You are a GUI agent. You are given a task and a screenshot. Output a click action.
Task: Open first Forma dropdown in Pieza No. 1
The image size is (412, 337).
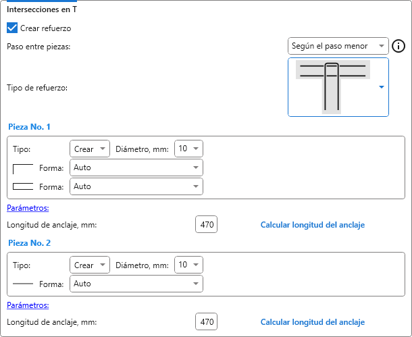(136, 167)
